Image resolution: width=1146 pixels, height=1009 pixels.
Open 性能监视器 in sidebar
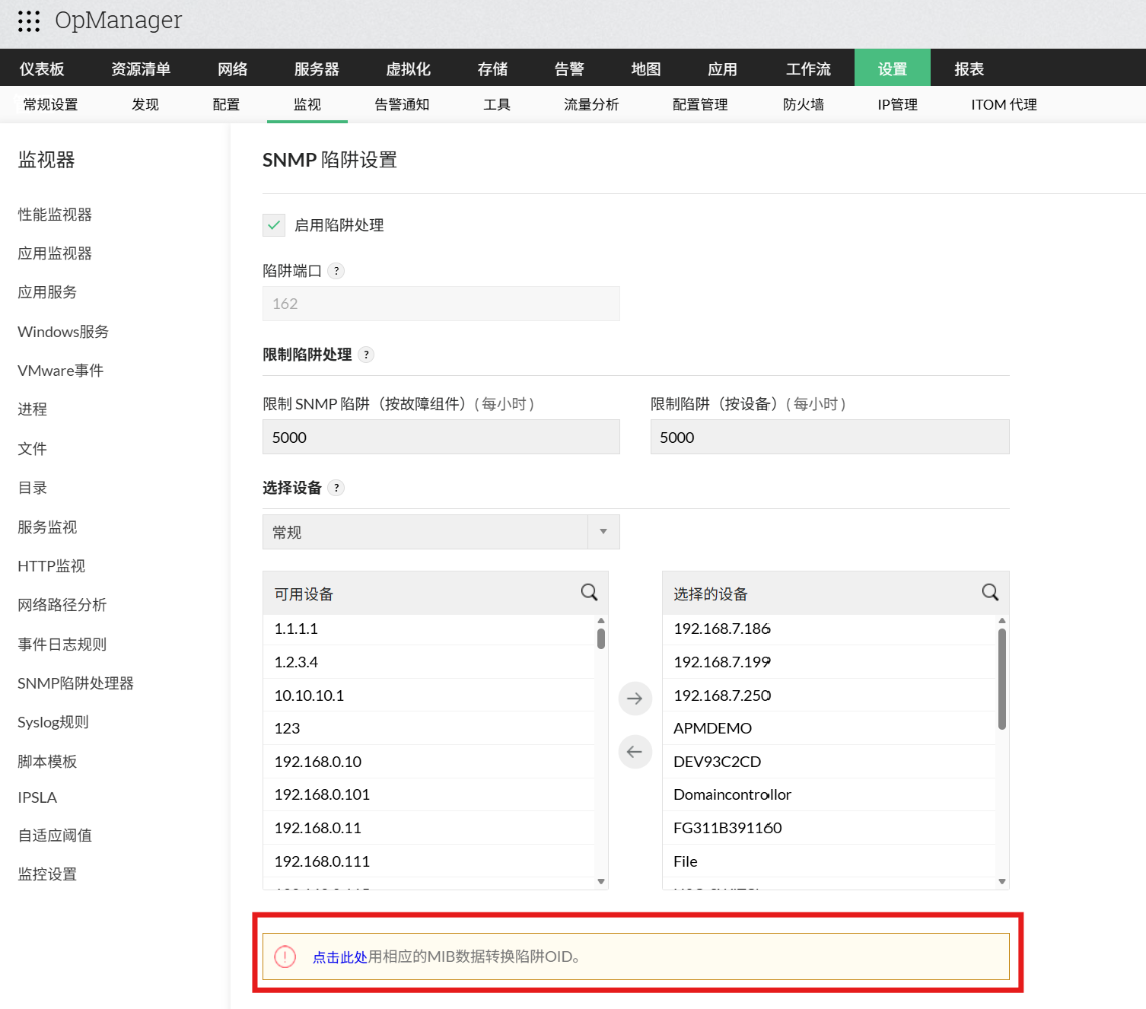tap(55, 215)
